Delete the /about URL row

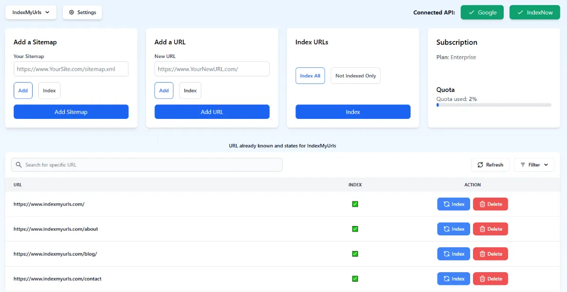490,229
